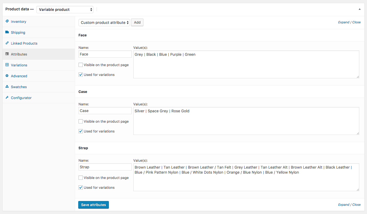Select the Attributes section icon
The width and height of the screenshot is (367, 214).
coord(7,54)
